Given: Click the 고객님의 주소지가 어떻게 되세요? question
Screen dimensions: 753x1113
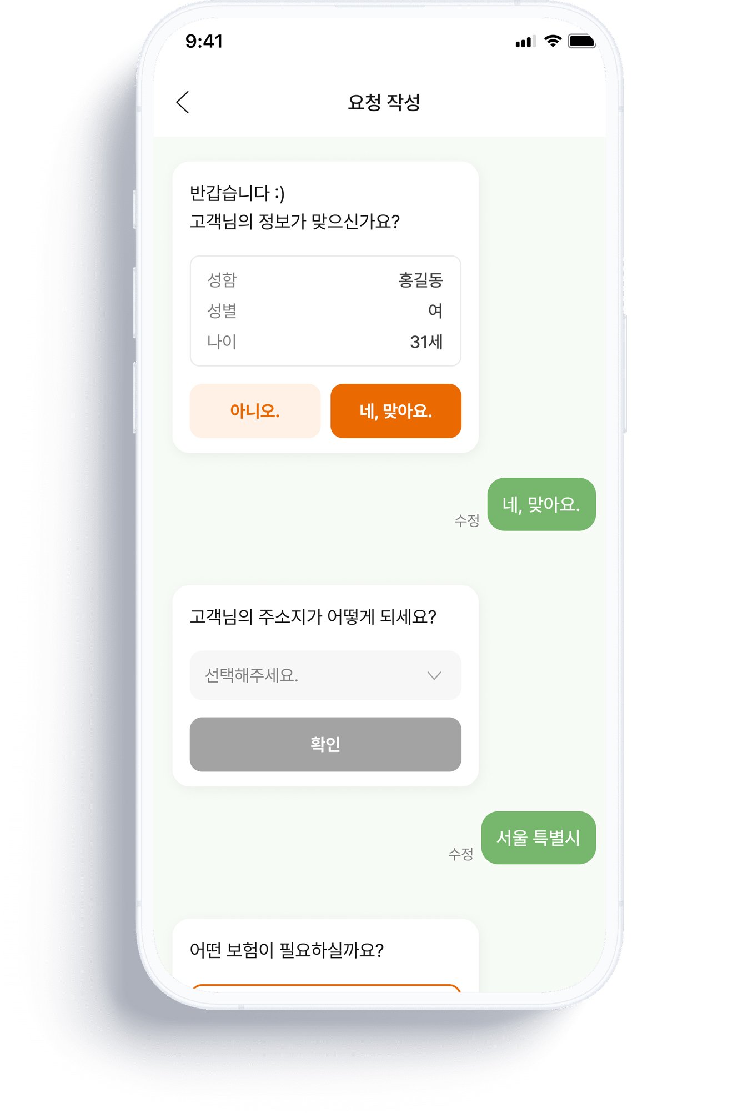Looking at the screenshot, I should pos(313,617).
